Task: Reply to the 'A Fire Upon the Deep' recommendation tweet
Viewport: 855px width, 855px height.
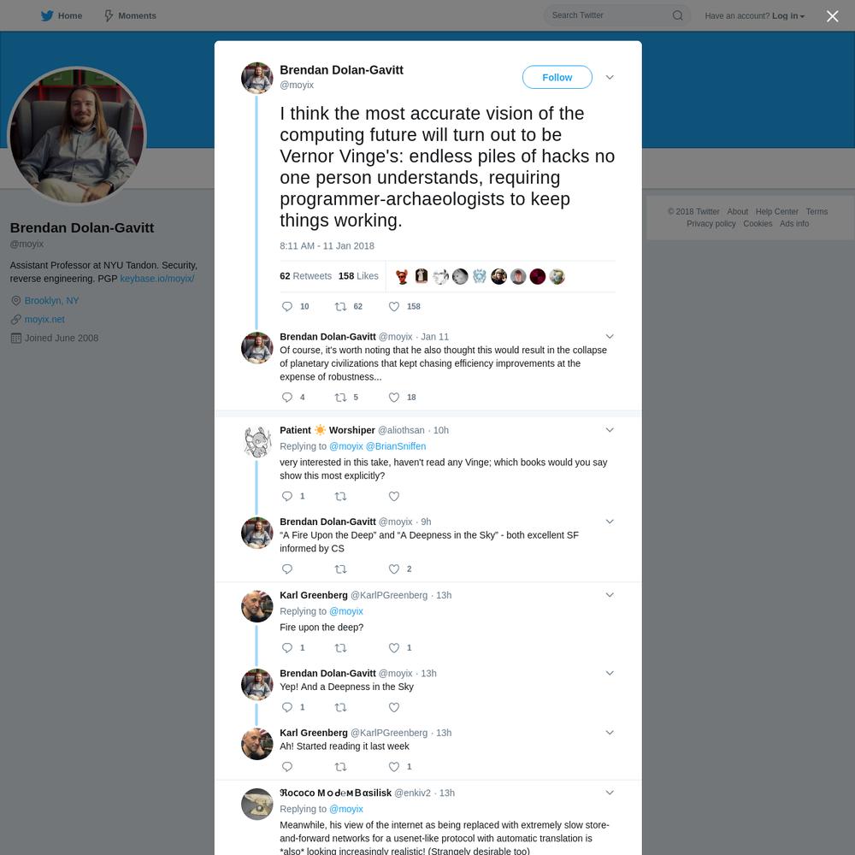Action: tap(286, 569)
